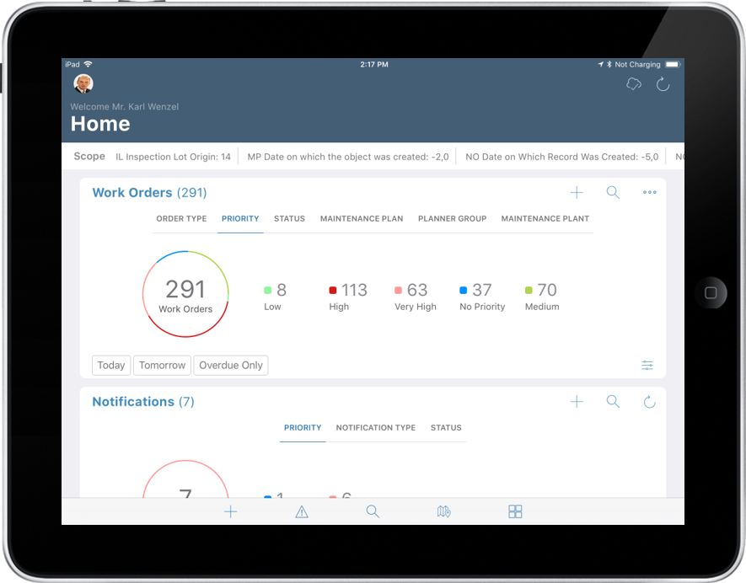Enable the Overdue Only filter
This screenshot has width=746, height=583.
click(x=231, y=365)
